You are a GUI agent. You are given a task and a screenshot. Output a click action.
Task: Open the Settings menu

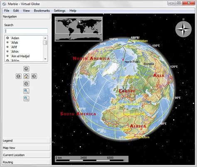click(x=59, y=11)
